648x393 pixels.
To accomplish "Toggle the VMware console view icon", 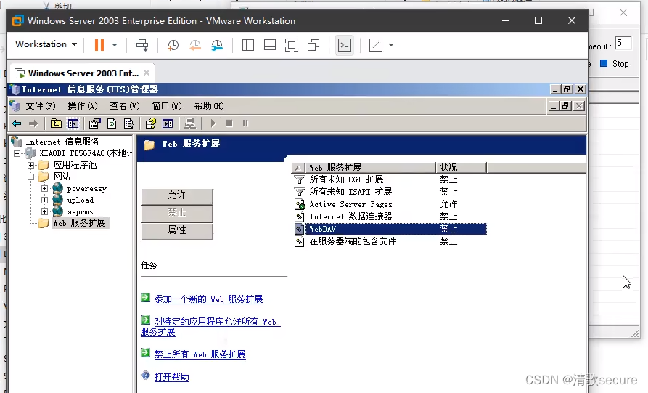I will tap(345, 45).
